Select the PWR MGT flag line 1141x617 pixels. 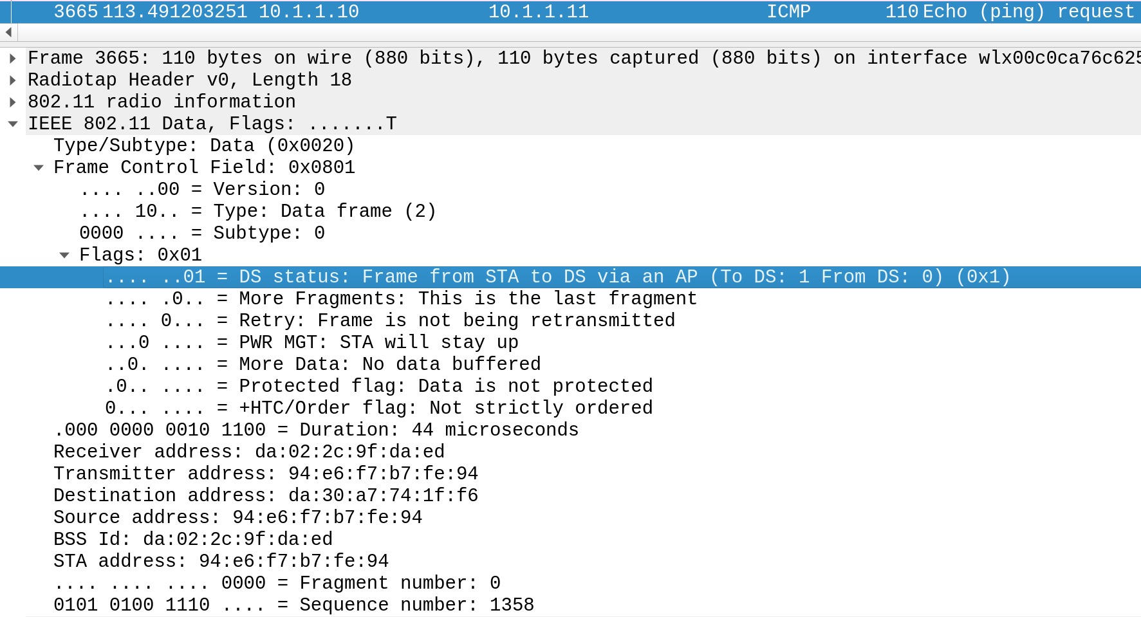point(313,342)
